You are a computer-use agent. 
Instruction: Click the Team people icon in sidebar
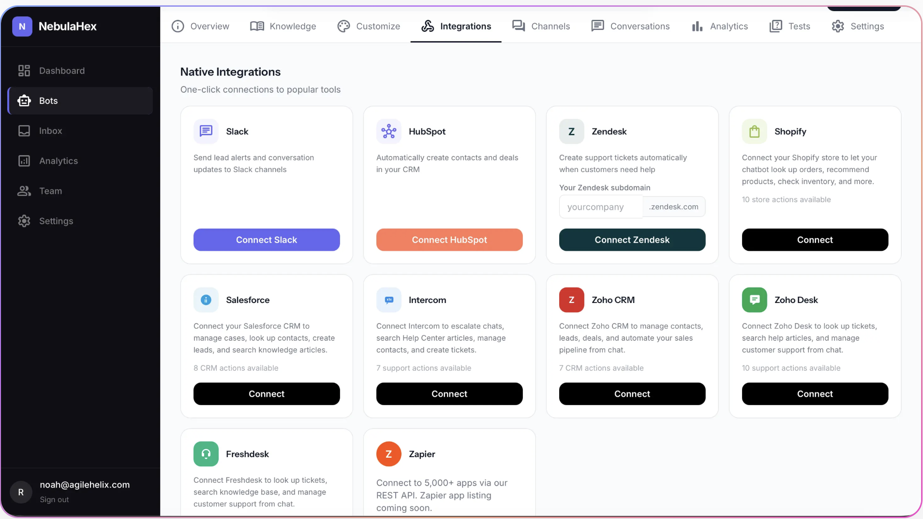(24, 191)
